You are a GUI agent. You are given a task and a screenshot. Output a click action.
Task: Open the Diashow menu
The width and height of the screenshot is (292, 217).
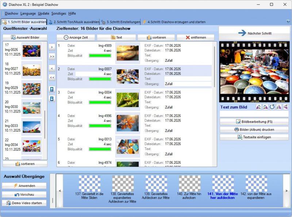pyautogui.click(x=11, y=13)
